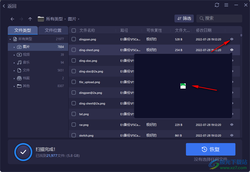Select the 音乐 music note icon
250x172 pixels.
[x=19, y=62]
